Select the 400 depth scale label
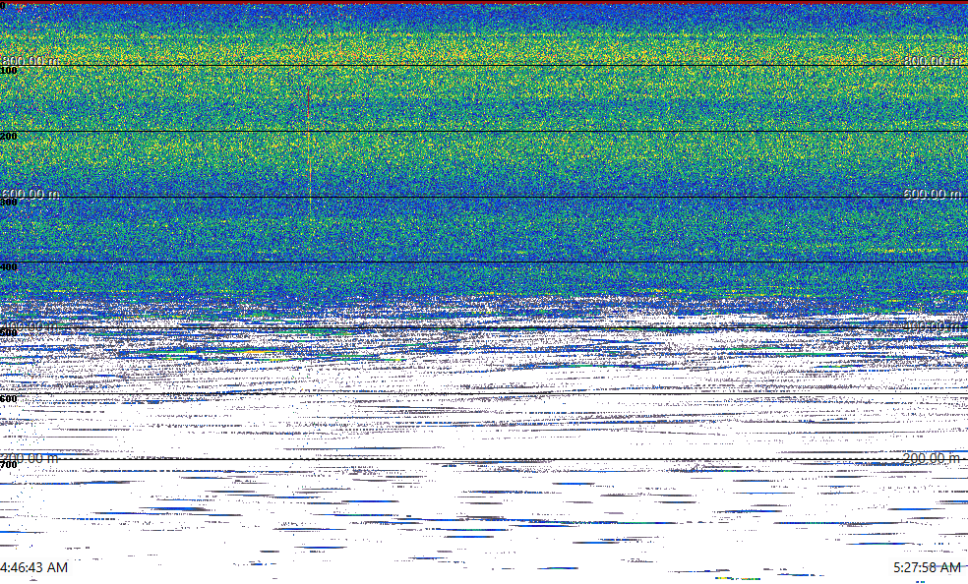The image size is (968, 584). click(x=9, y=267)
